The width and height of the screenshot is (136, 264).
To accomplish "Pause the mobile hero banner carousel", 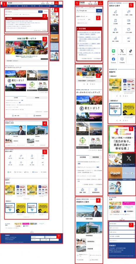I will point(87,84).
